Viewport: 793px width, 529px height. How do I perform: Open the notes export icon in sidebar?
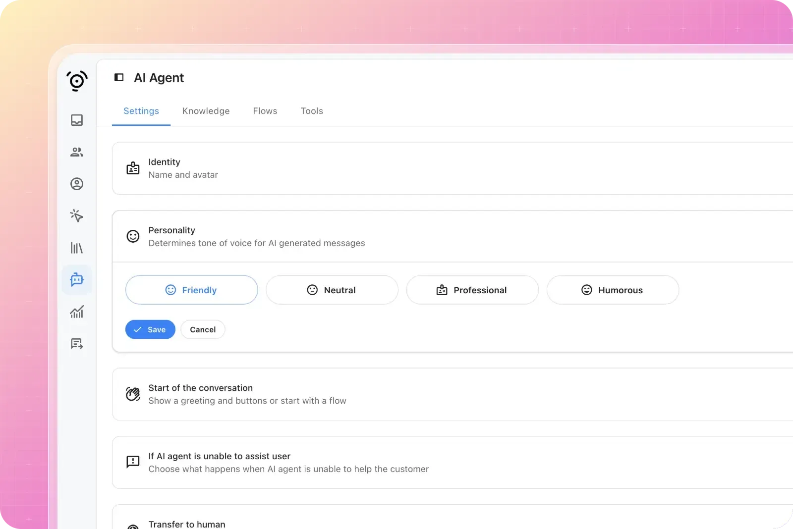pos(77,344)
